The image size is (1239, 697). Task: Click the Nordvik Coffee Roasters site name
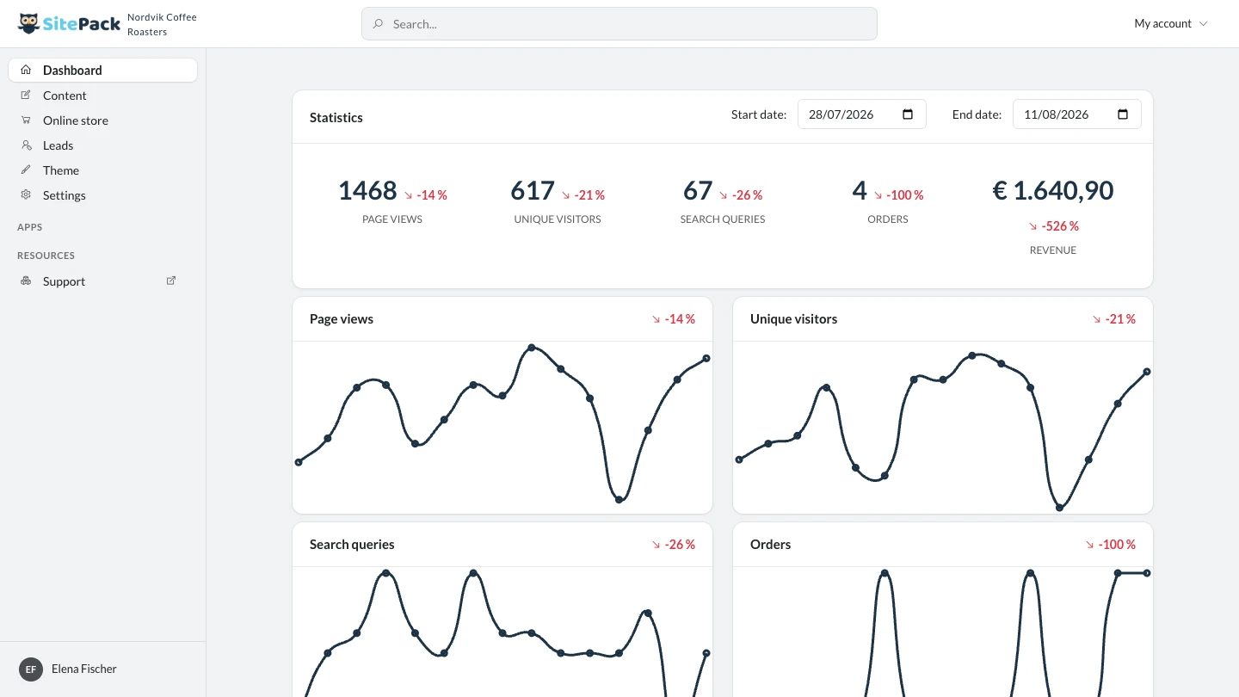(x=162, y=24)
